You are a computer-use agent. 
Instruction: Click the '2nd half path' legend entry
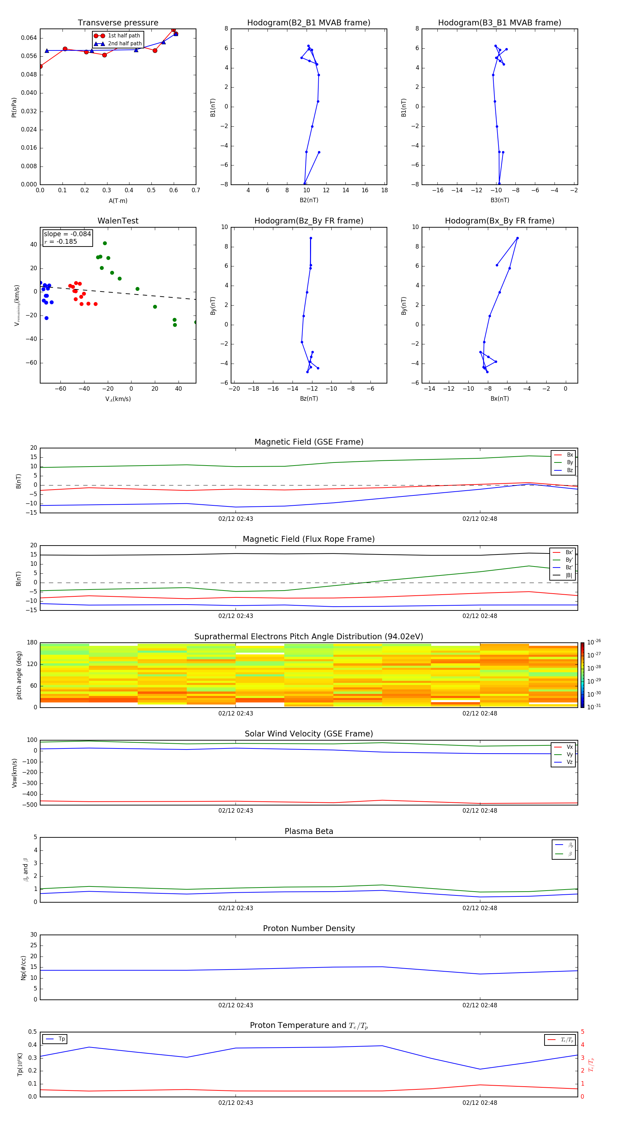point(118,44)
